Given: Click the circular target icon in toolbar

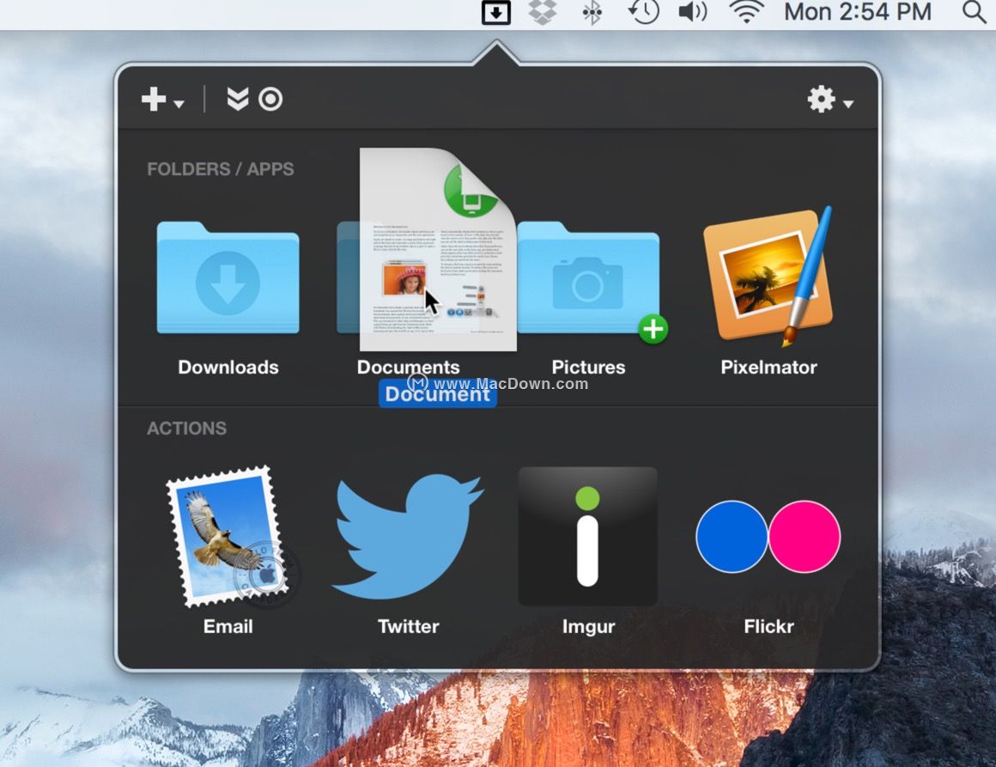Looking at the screenshot, I should 270,99.
